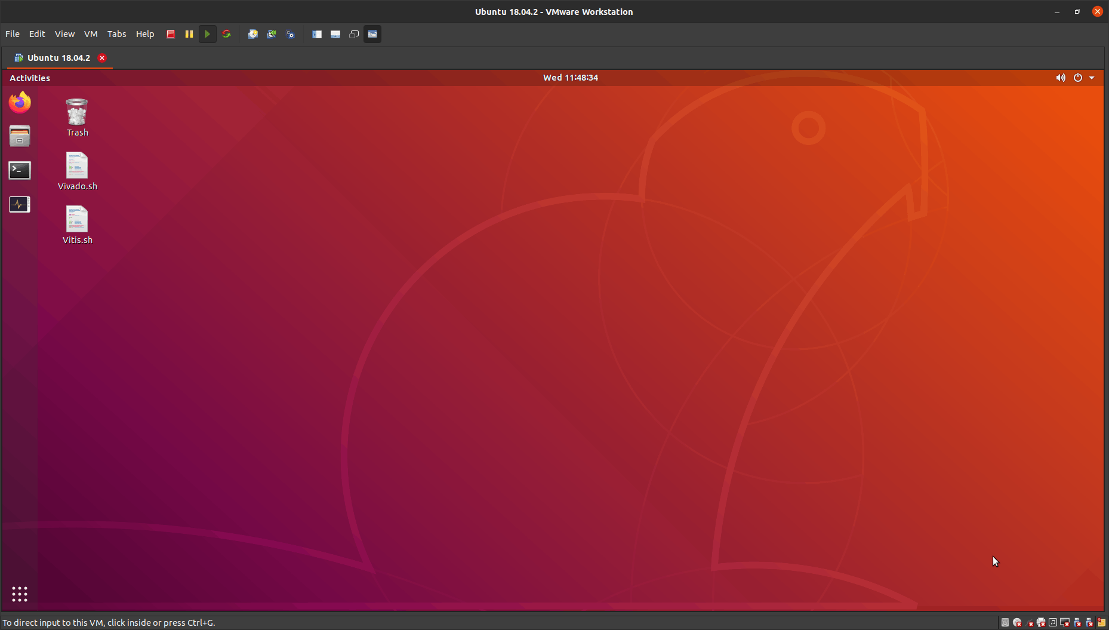Click the hard disk status icon

(x=1005, y=622)
